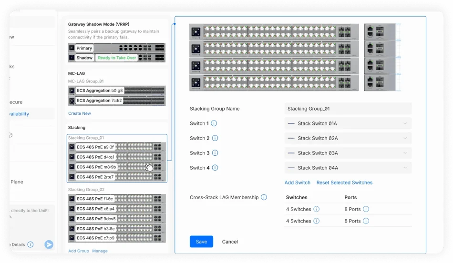Click the Details info icon in sidebar

(x=31, y=245)
